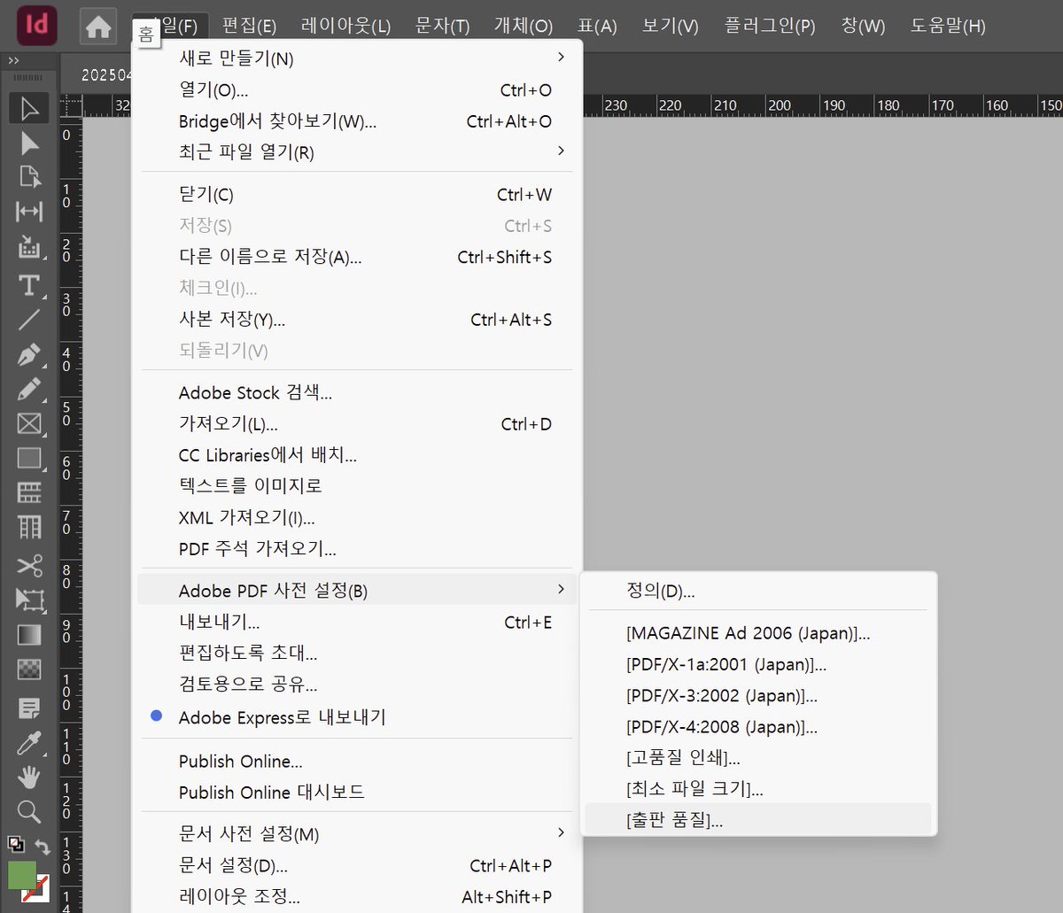Click the green fill color swatch
The height and width of the screenshot is (913, 1063).
point(21,875)
